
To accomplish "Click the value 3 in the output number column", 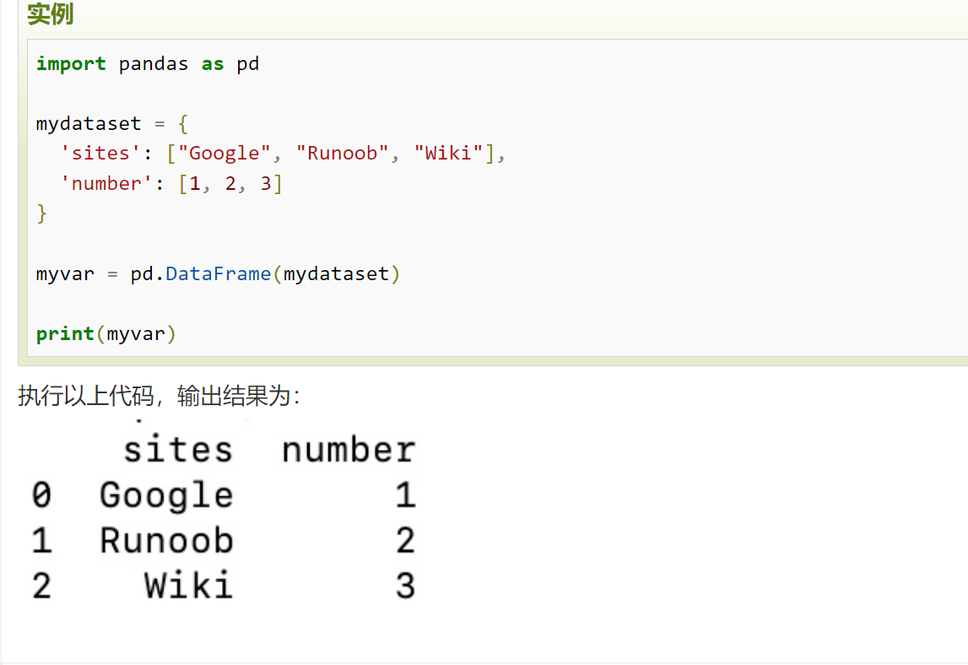I will click(x=405, y=586).
